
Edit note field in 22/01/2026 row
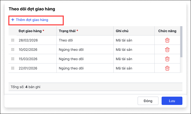click(134, 68)
